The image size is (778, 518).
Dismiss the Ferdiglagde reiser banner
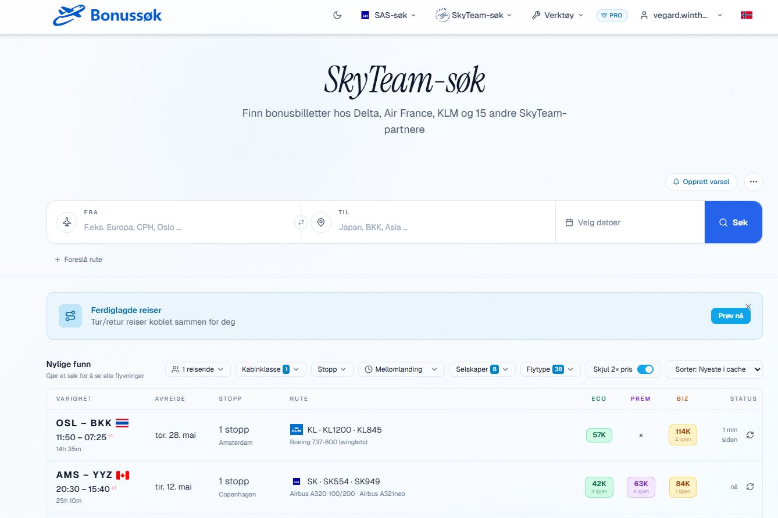click(748, 307)
